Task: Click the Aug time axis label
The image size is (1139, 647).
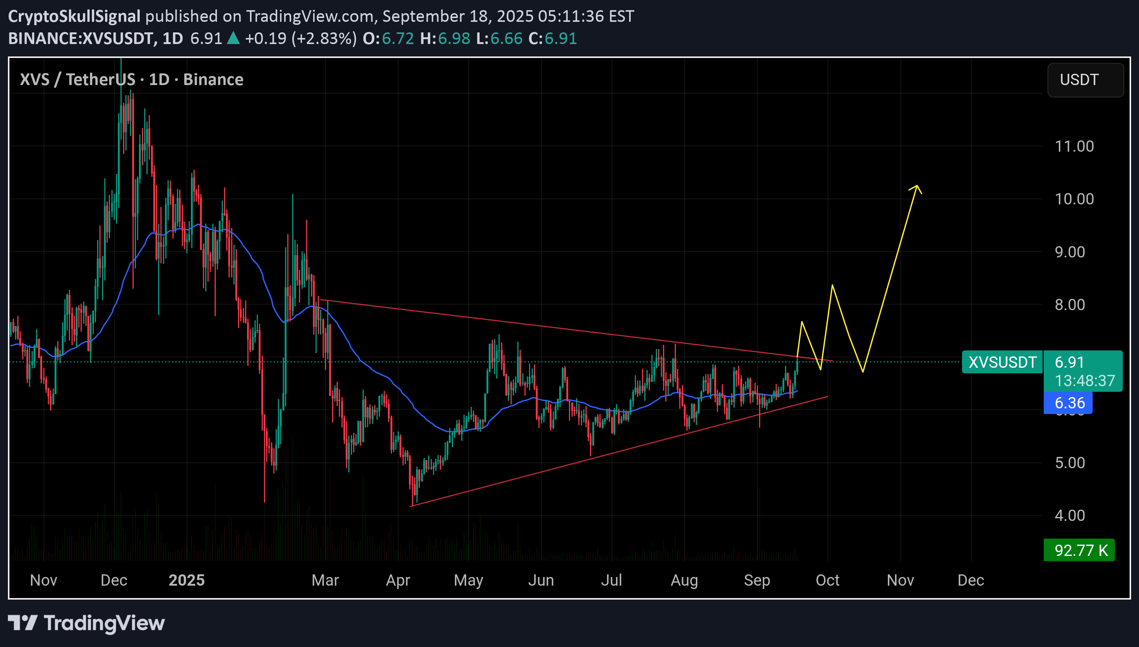Action: click(685, 580)
